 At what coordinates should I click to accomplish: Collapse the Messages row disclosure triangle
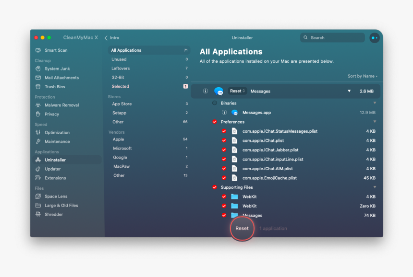click(x=349, y=91)
